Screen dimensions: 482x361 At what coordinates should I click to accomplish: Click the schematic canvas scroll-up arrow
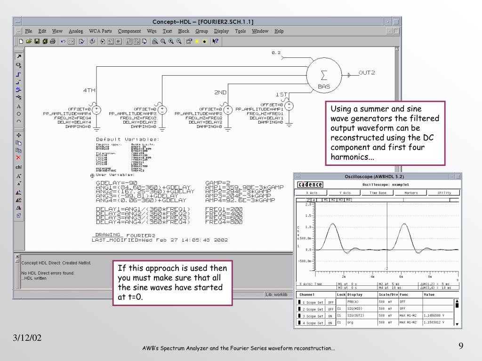397,49
